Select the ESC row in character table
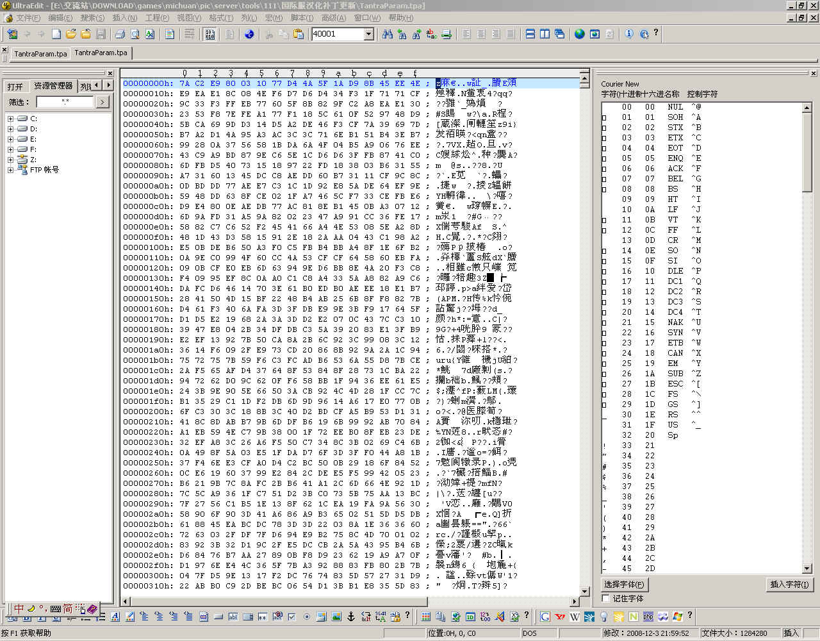Viewport: 820px width, 641px height. coord(701,384)
